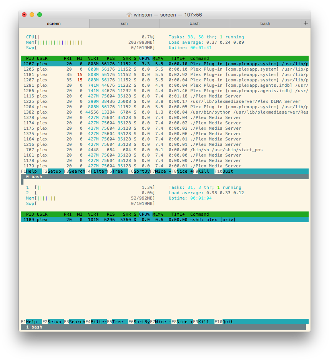Click F9 Kill in lower htop pane
Screen dimensions: 329x360
tap(203, 322)
